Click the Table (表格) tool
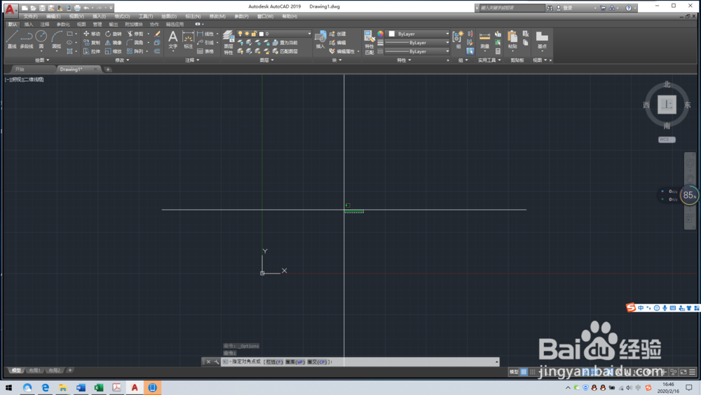 tap(205, 51)
